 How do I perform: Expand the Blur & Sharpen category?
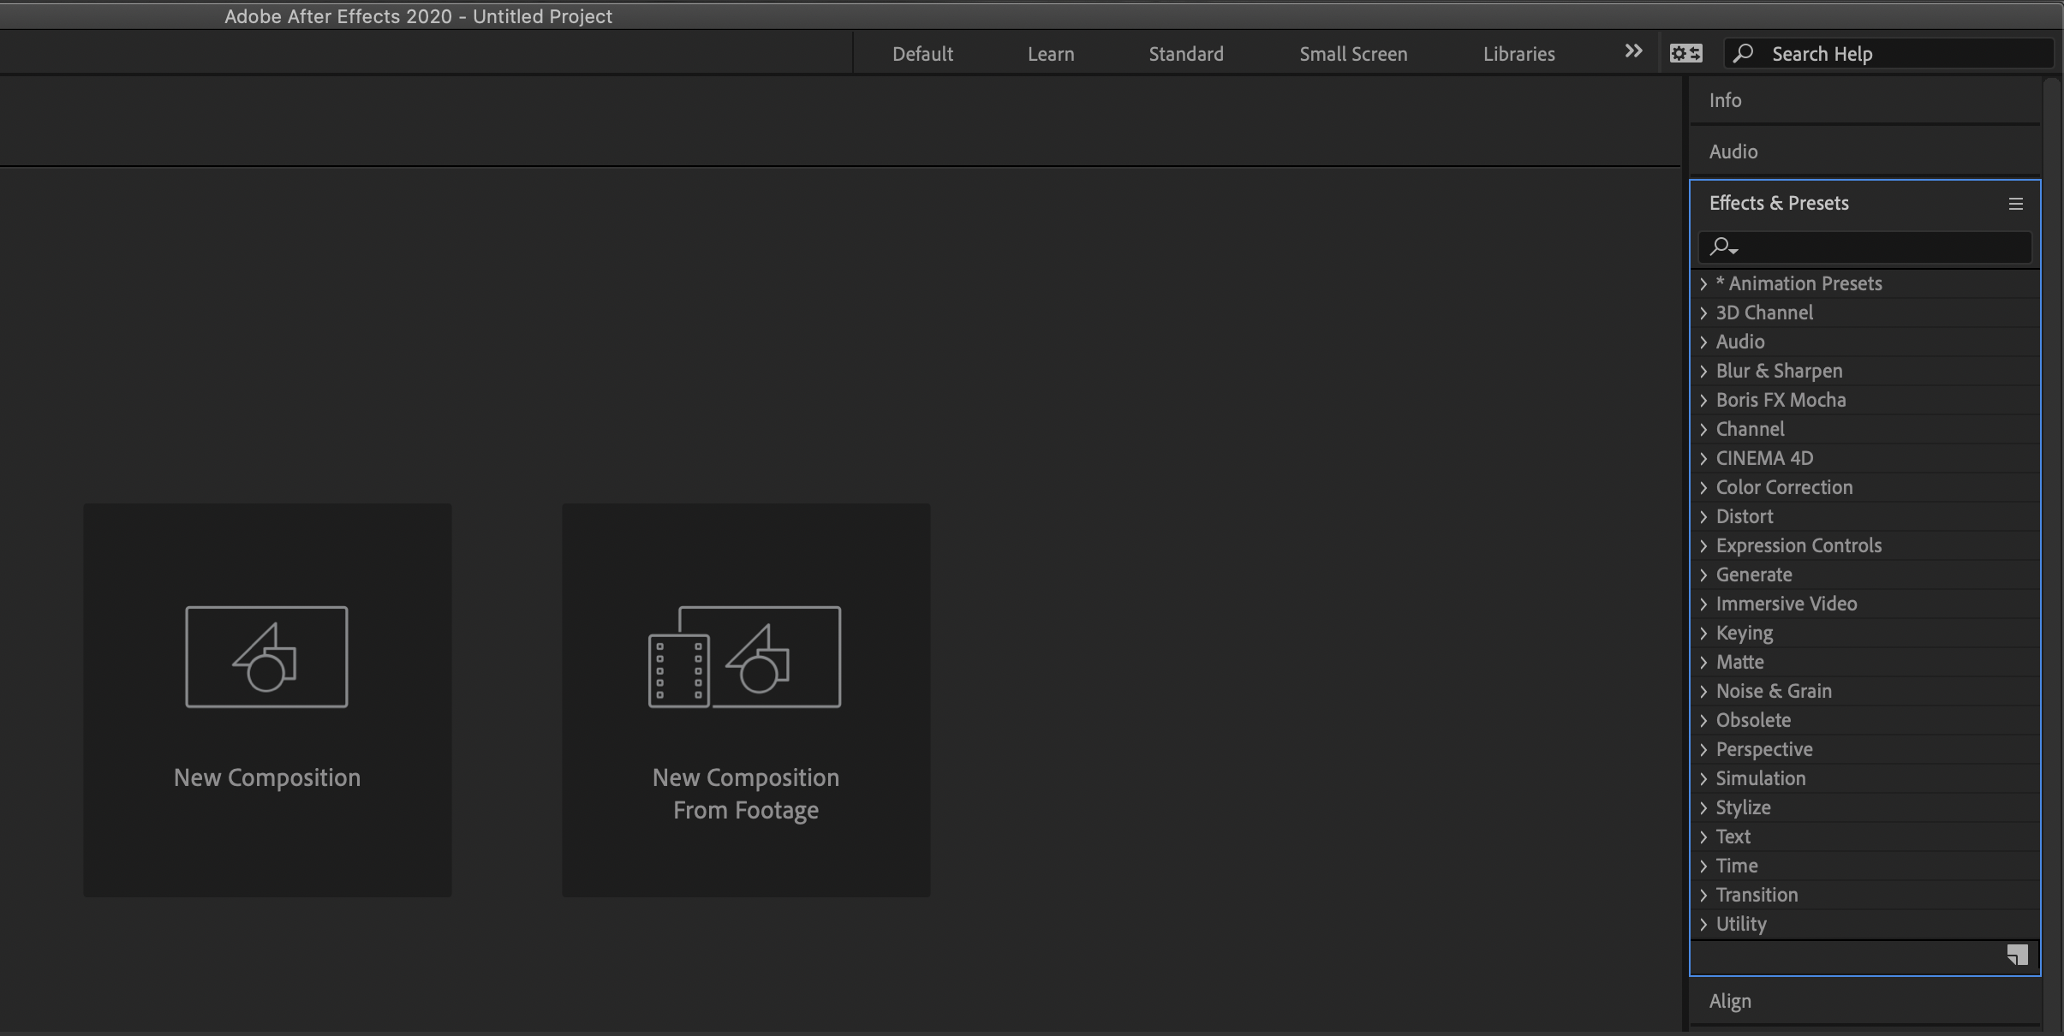click(x=1703, y=372)
